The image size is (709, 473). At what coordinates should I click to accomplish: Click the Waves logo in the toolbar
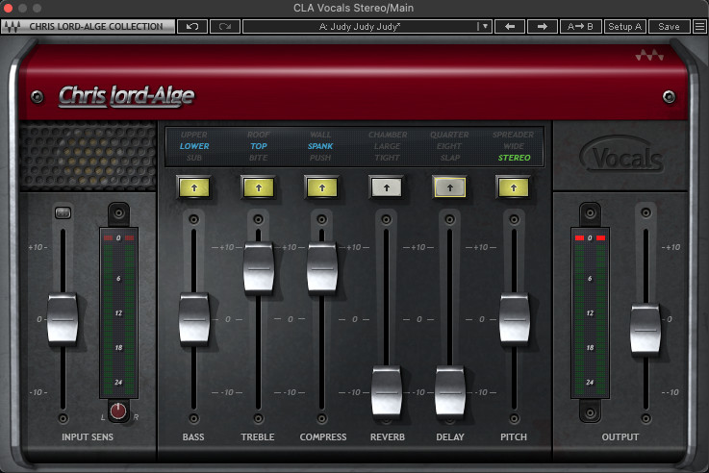(13, 27)
